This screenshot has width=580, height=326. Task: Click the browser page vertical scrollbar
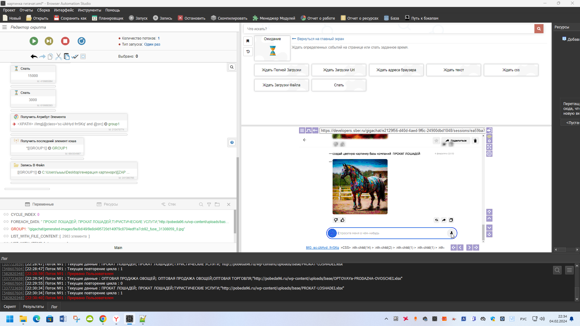point(483,232)
